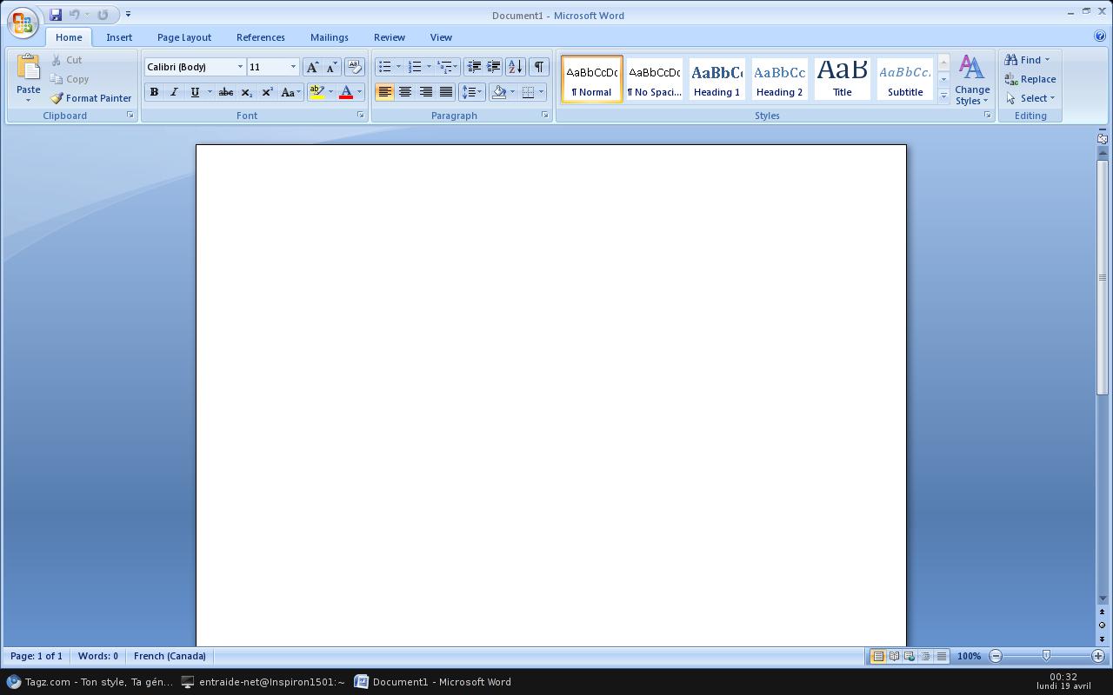Toggle Italic formatting
The height and width of the screenshot is (695, 1113).
174,92
